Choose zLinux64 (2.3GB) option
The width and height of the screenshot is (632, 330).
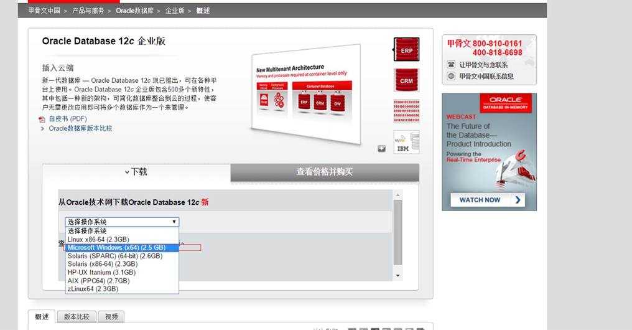[x=122, y=289]
